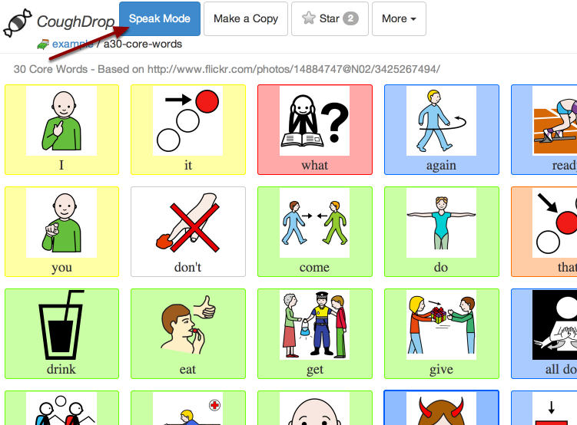Select the "all done" symbol button
The width and height of the screenshot is (577, 425).
tap(544, 334)
